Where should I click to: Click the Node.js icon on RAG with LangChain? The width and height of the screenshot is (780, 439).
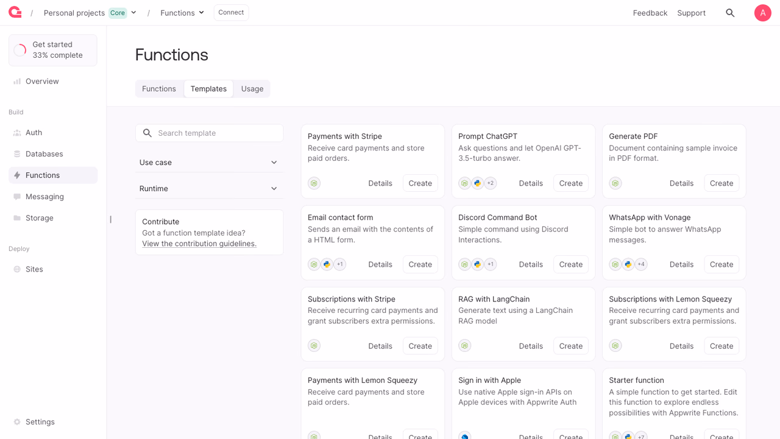coord(464,346)
